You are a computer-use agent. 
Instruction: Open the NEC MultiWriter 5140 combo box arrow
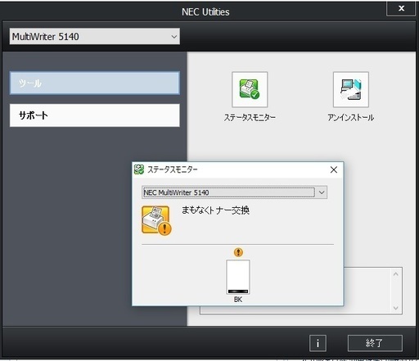(322, 192)
